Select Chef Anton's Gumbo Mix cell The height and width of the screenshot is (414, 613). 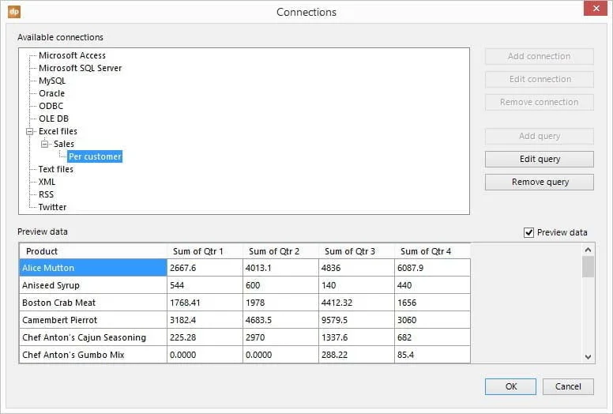pyautogui.click(x=93, y=355)
